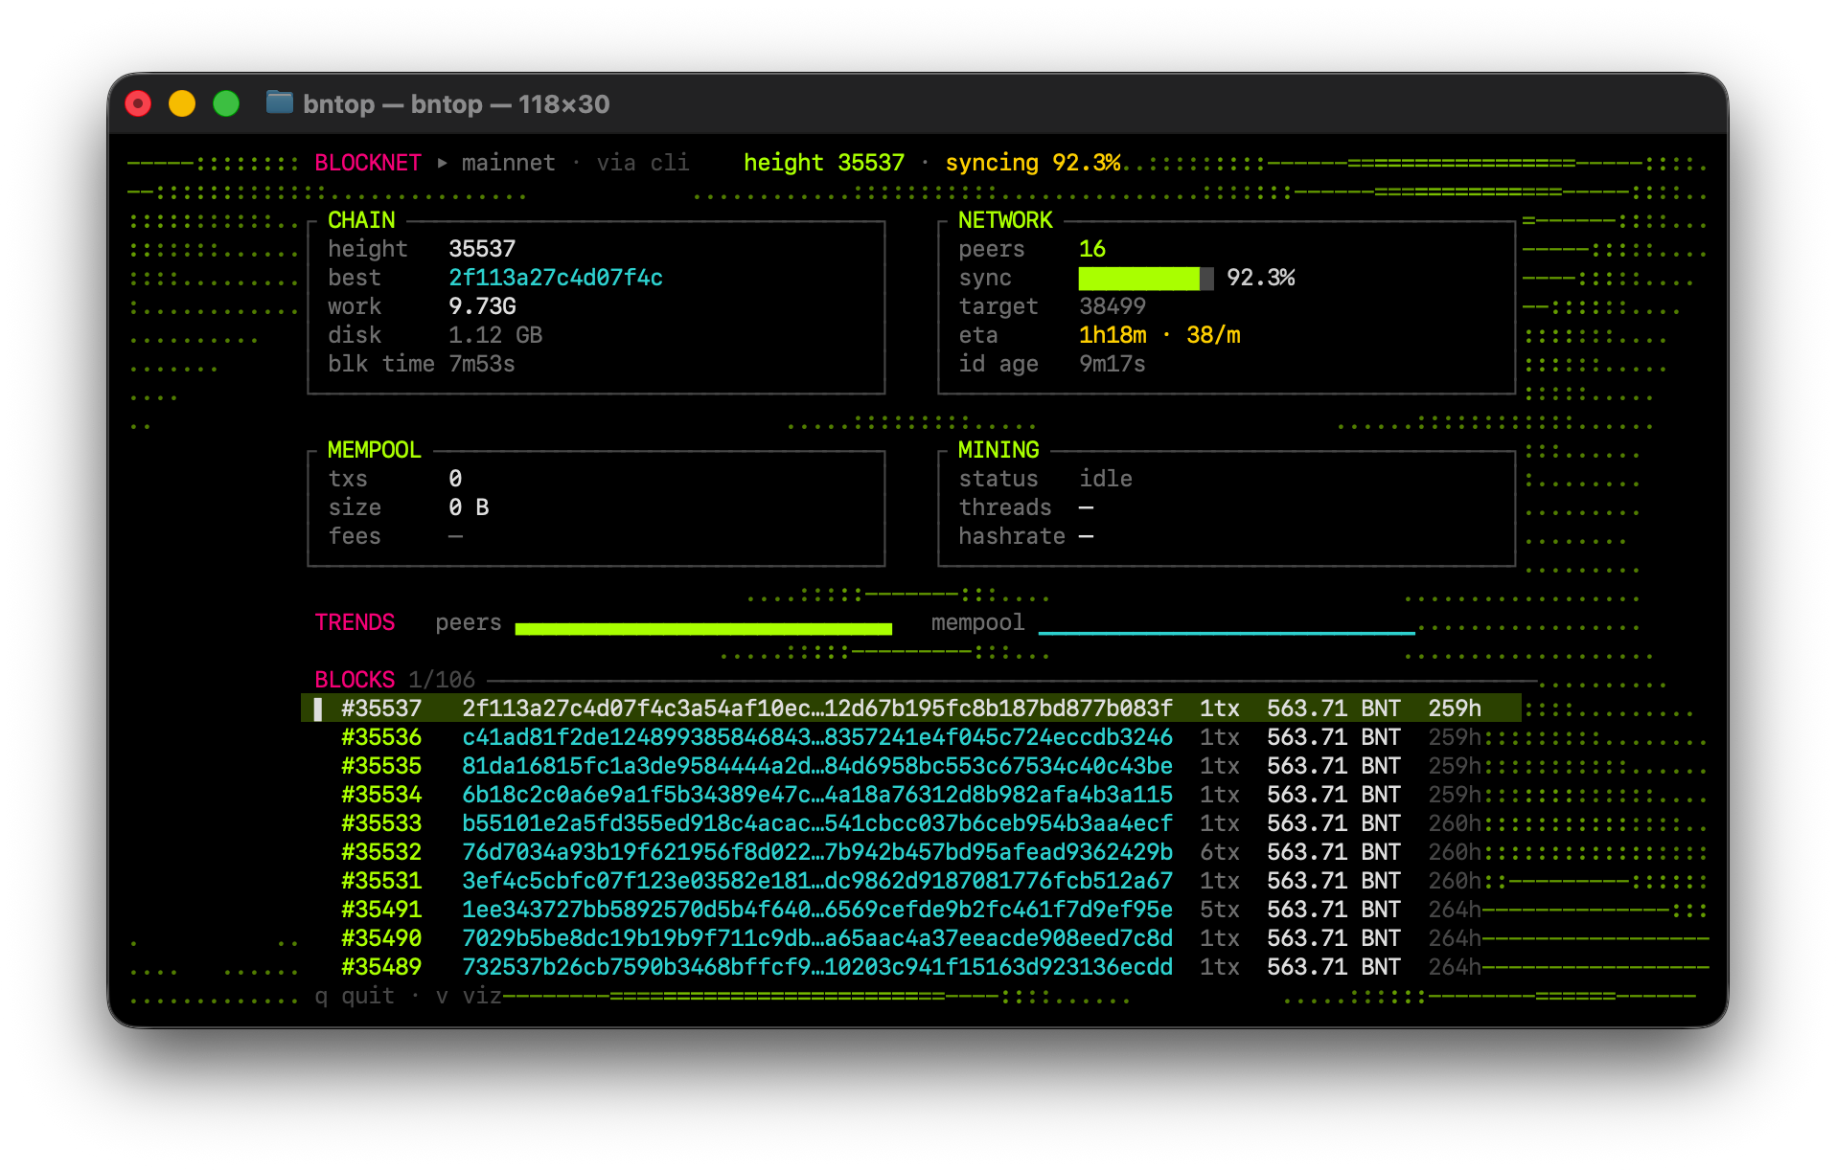Click the best block hash 2f113a27c4d07f4c
Image resolution: width=1836 pixels, height=1170 pixels.
pyautogui.click(x=556, y=278)
